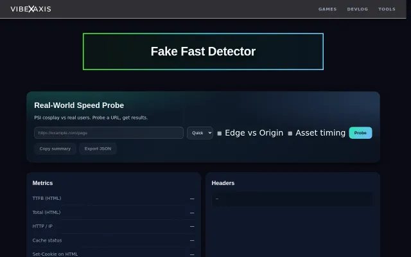Click the Metrics panel heading
Screen dimensions: 411x257
pos(42,183)
